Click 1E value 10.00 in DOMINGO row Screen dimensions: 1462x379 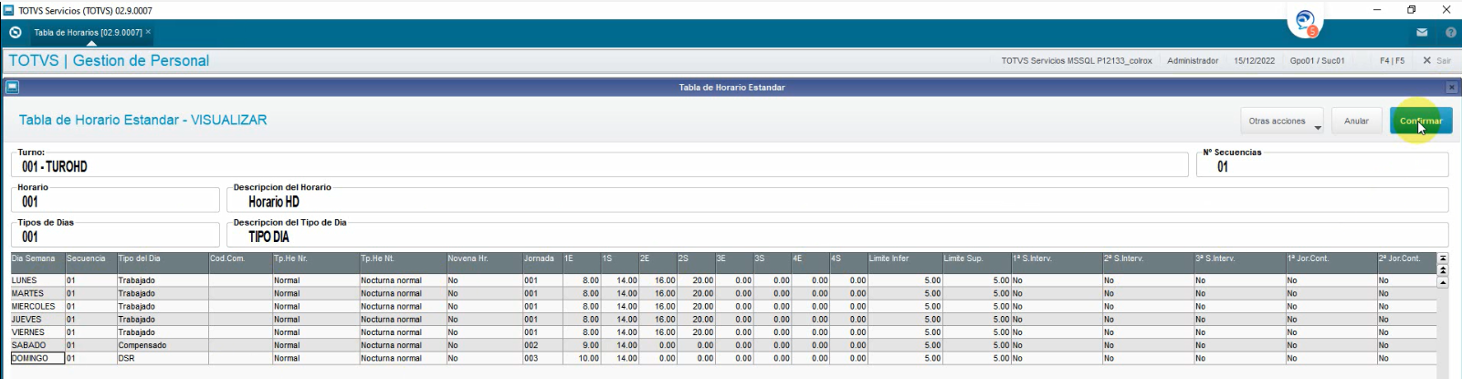[581, 358]
